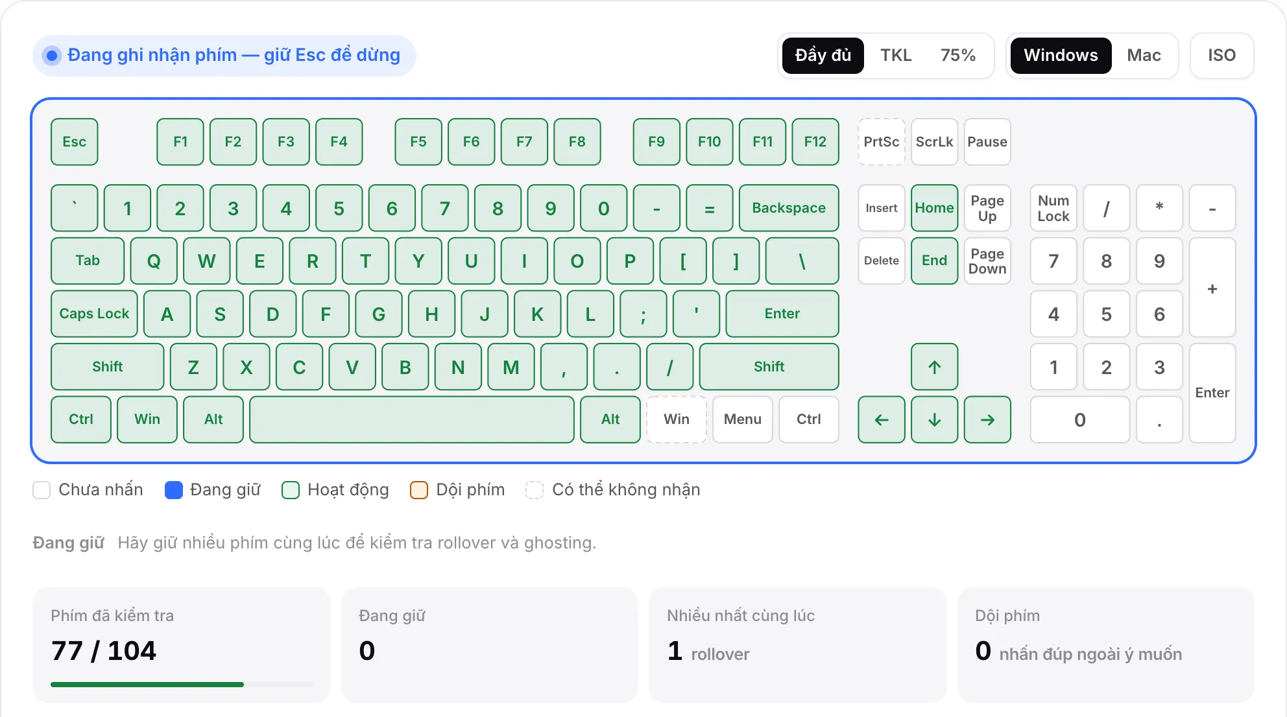The height and width of the screenshot is (717, 1287).
Task: Click the Num Lock key
Action: 1053,208
